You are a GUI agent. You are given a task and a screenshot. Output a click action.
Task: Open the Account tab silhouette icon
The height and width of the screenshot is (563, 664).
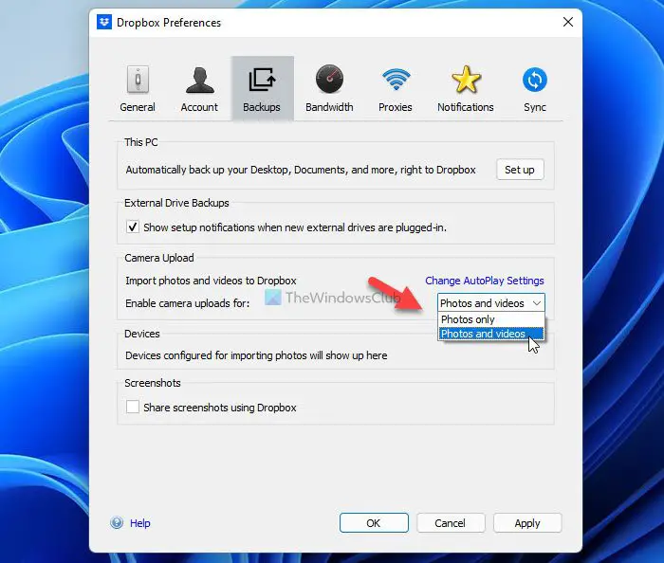pyautogui.click(x=199, y=80)
